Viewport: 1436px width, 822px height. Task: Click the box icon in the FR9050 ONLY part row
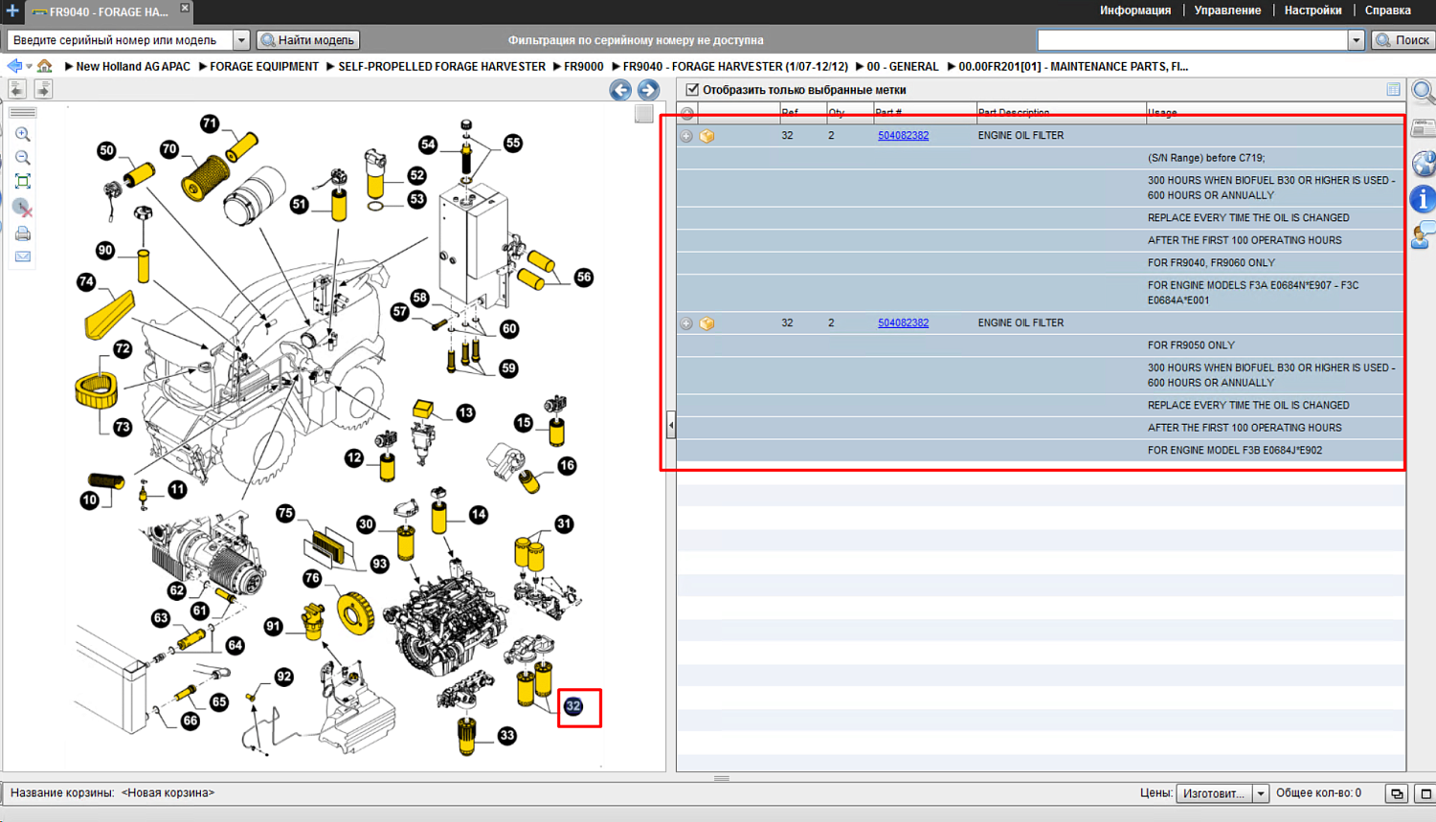click(x=707, y=323)
